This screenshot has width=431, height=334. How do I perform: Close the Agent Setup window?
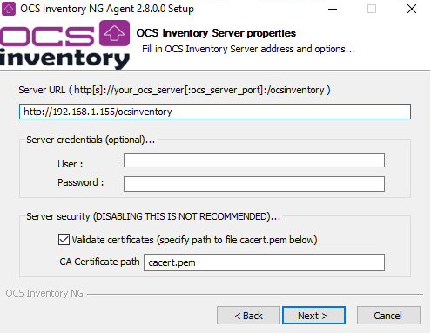(412, 9)
